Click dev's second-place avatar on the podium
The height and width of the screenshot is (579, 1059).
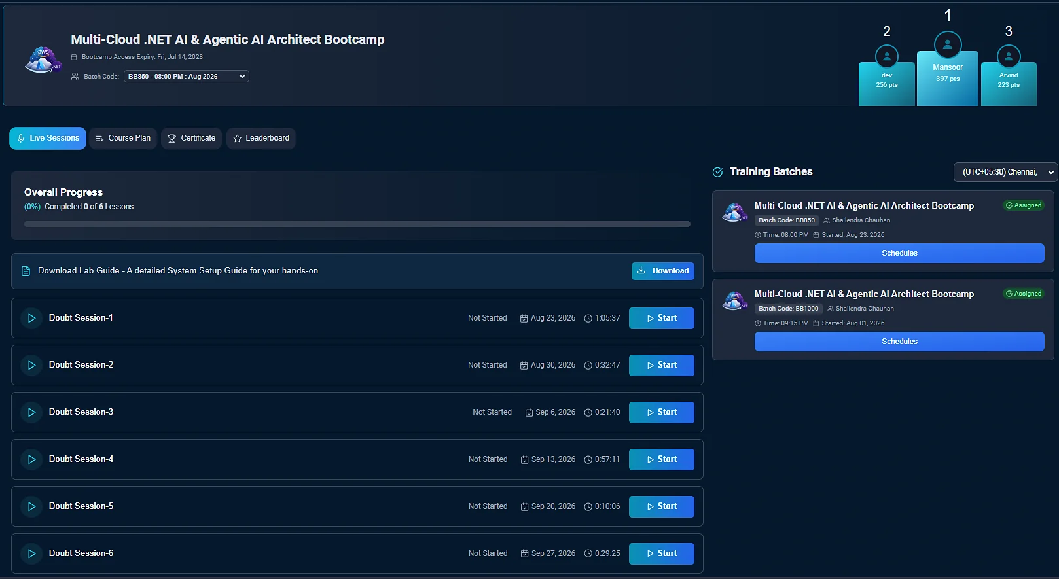(x=887, y=56)
